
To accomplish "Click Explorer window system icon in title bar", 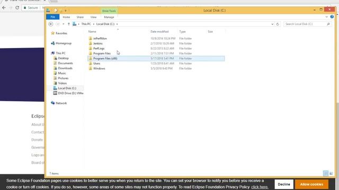I will 48,11.
